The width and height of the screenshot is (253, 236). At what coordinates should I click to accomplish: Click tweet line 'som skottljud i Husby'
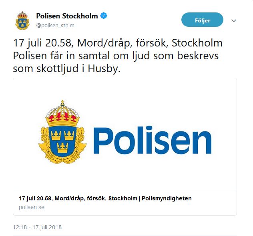66,69
